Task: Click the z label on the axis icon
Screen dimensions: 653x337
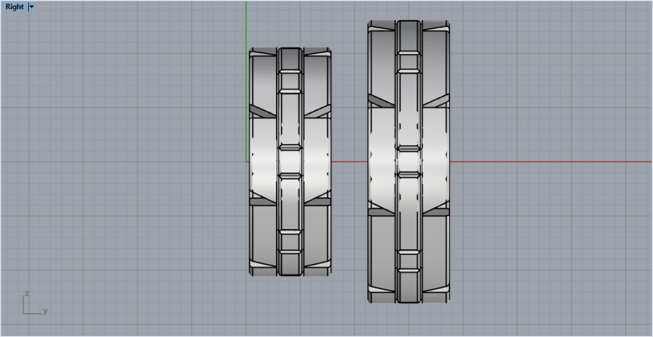Action: pyautogui.click(x=26, y=294)
